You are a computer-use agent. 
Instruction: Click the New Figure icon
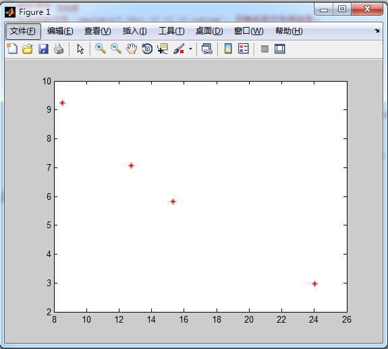(x=12, y=49)
